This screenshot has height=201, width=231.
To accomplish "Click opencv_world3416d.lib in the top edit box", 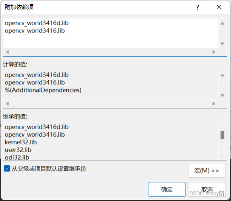I will [x=37, y=23].
